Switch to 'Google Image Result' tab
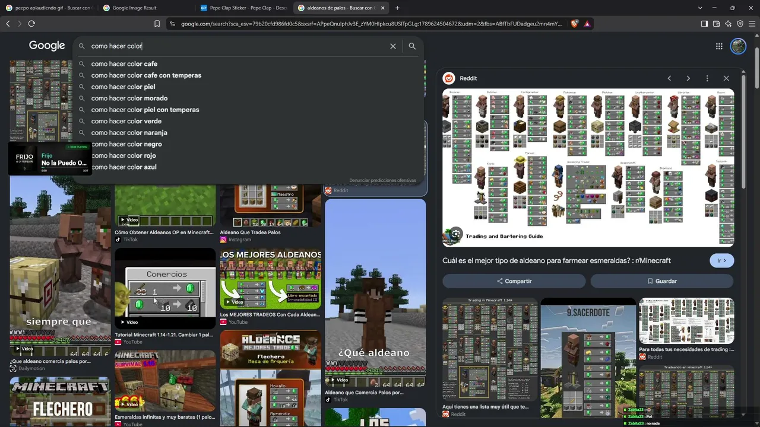The height and width of the screenshot is (427, 760). pos(146,8)
